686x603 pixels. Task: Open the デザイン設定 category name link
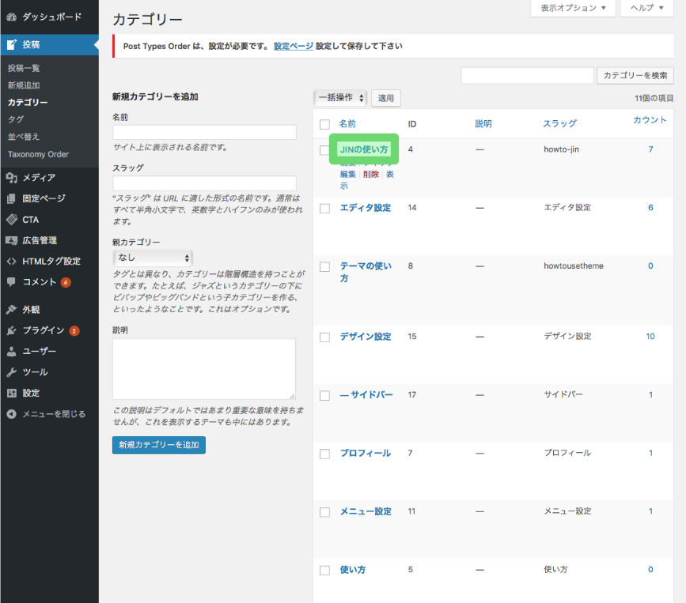(366, 337)
